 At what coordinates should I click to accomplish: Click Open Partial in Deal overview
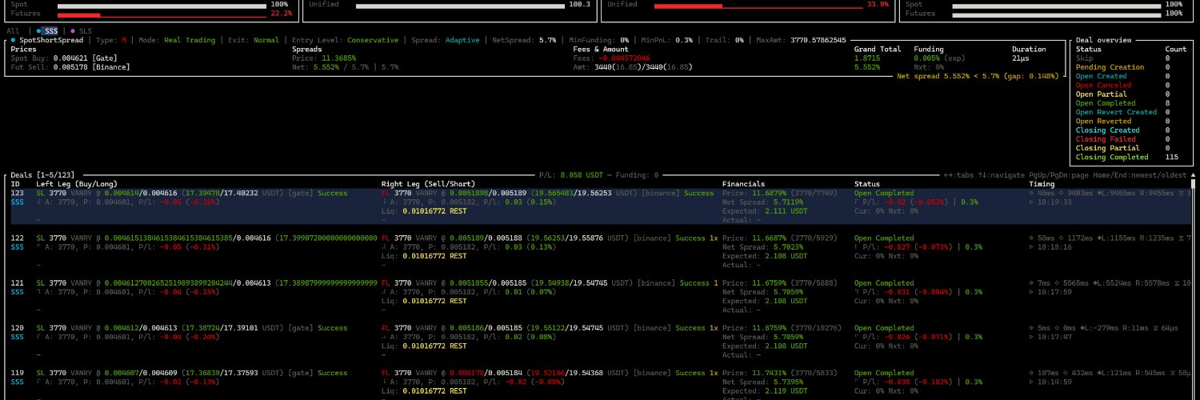click(1102, 94)
